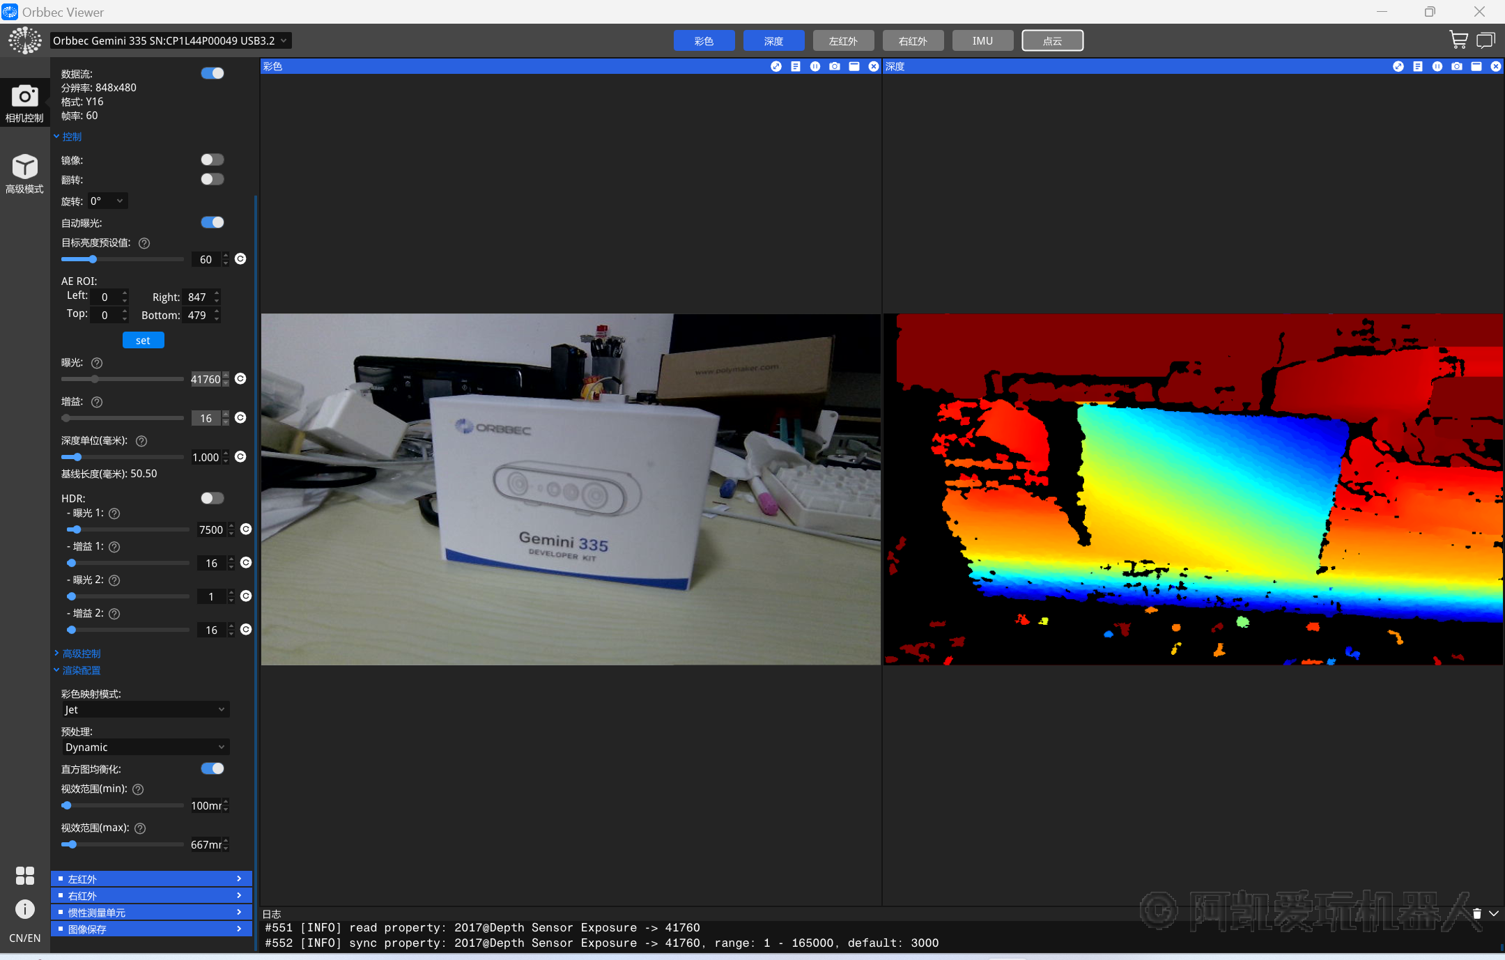Reset the exposure (曝光) value to default
This screenshot has width=1505, height=960.
point(240,378)
